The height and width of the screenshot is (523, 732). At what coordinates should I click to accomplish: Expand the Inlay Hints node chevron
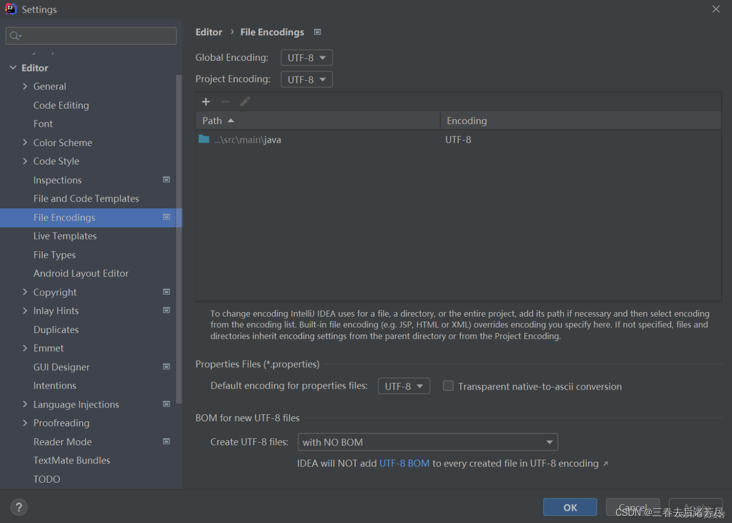[x=25, y=311]
